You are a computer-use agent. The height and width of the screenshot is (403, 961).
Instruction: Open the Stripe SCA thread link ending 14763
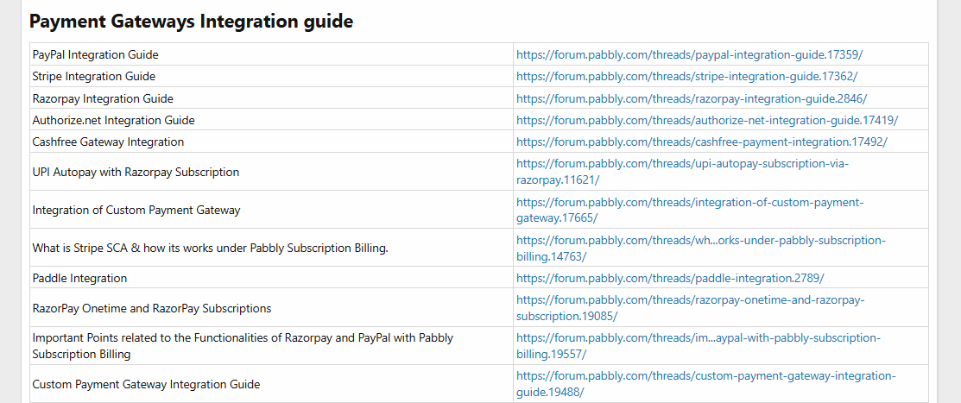tap(700, 248)
